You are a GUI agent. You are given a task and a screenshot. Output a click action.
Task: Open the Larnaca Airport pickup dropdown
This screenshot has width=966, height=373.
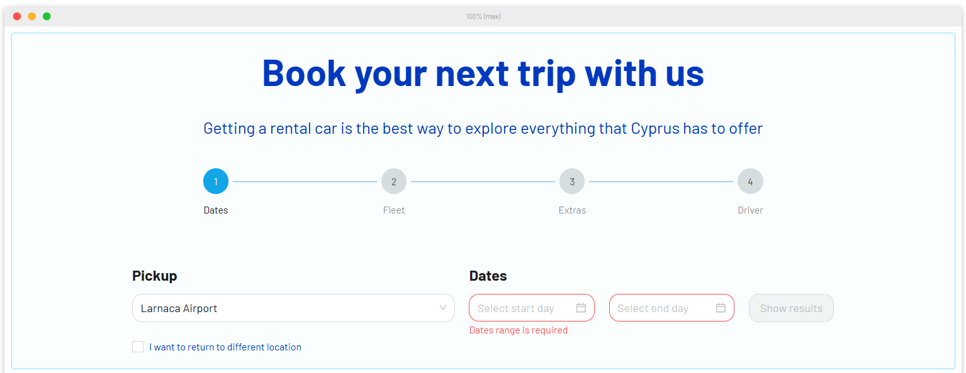(x=283, y=308)
